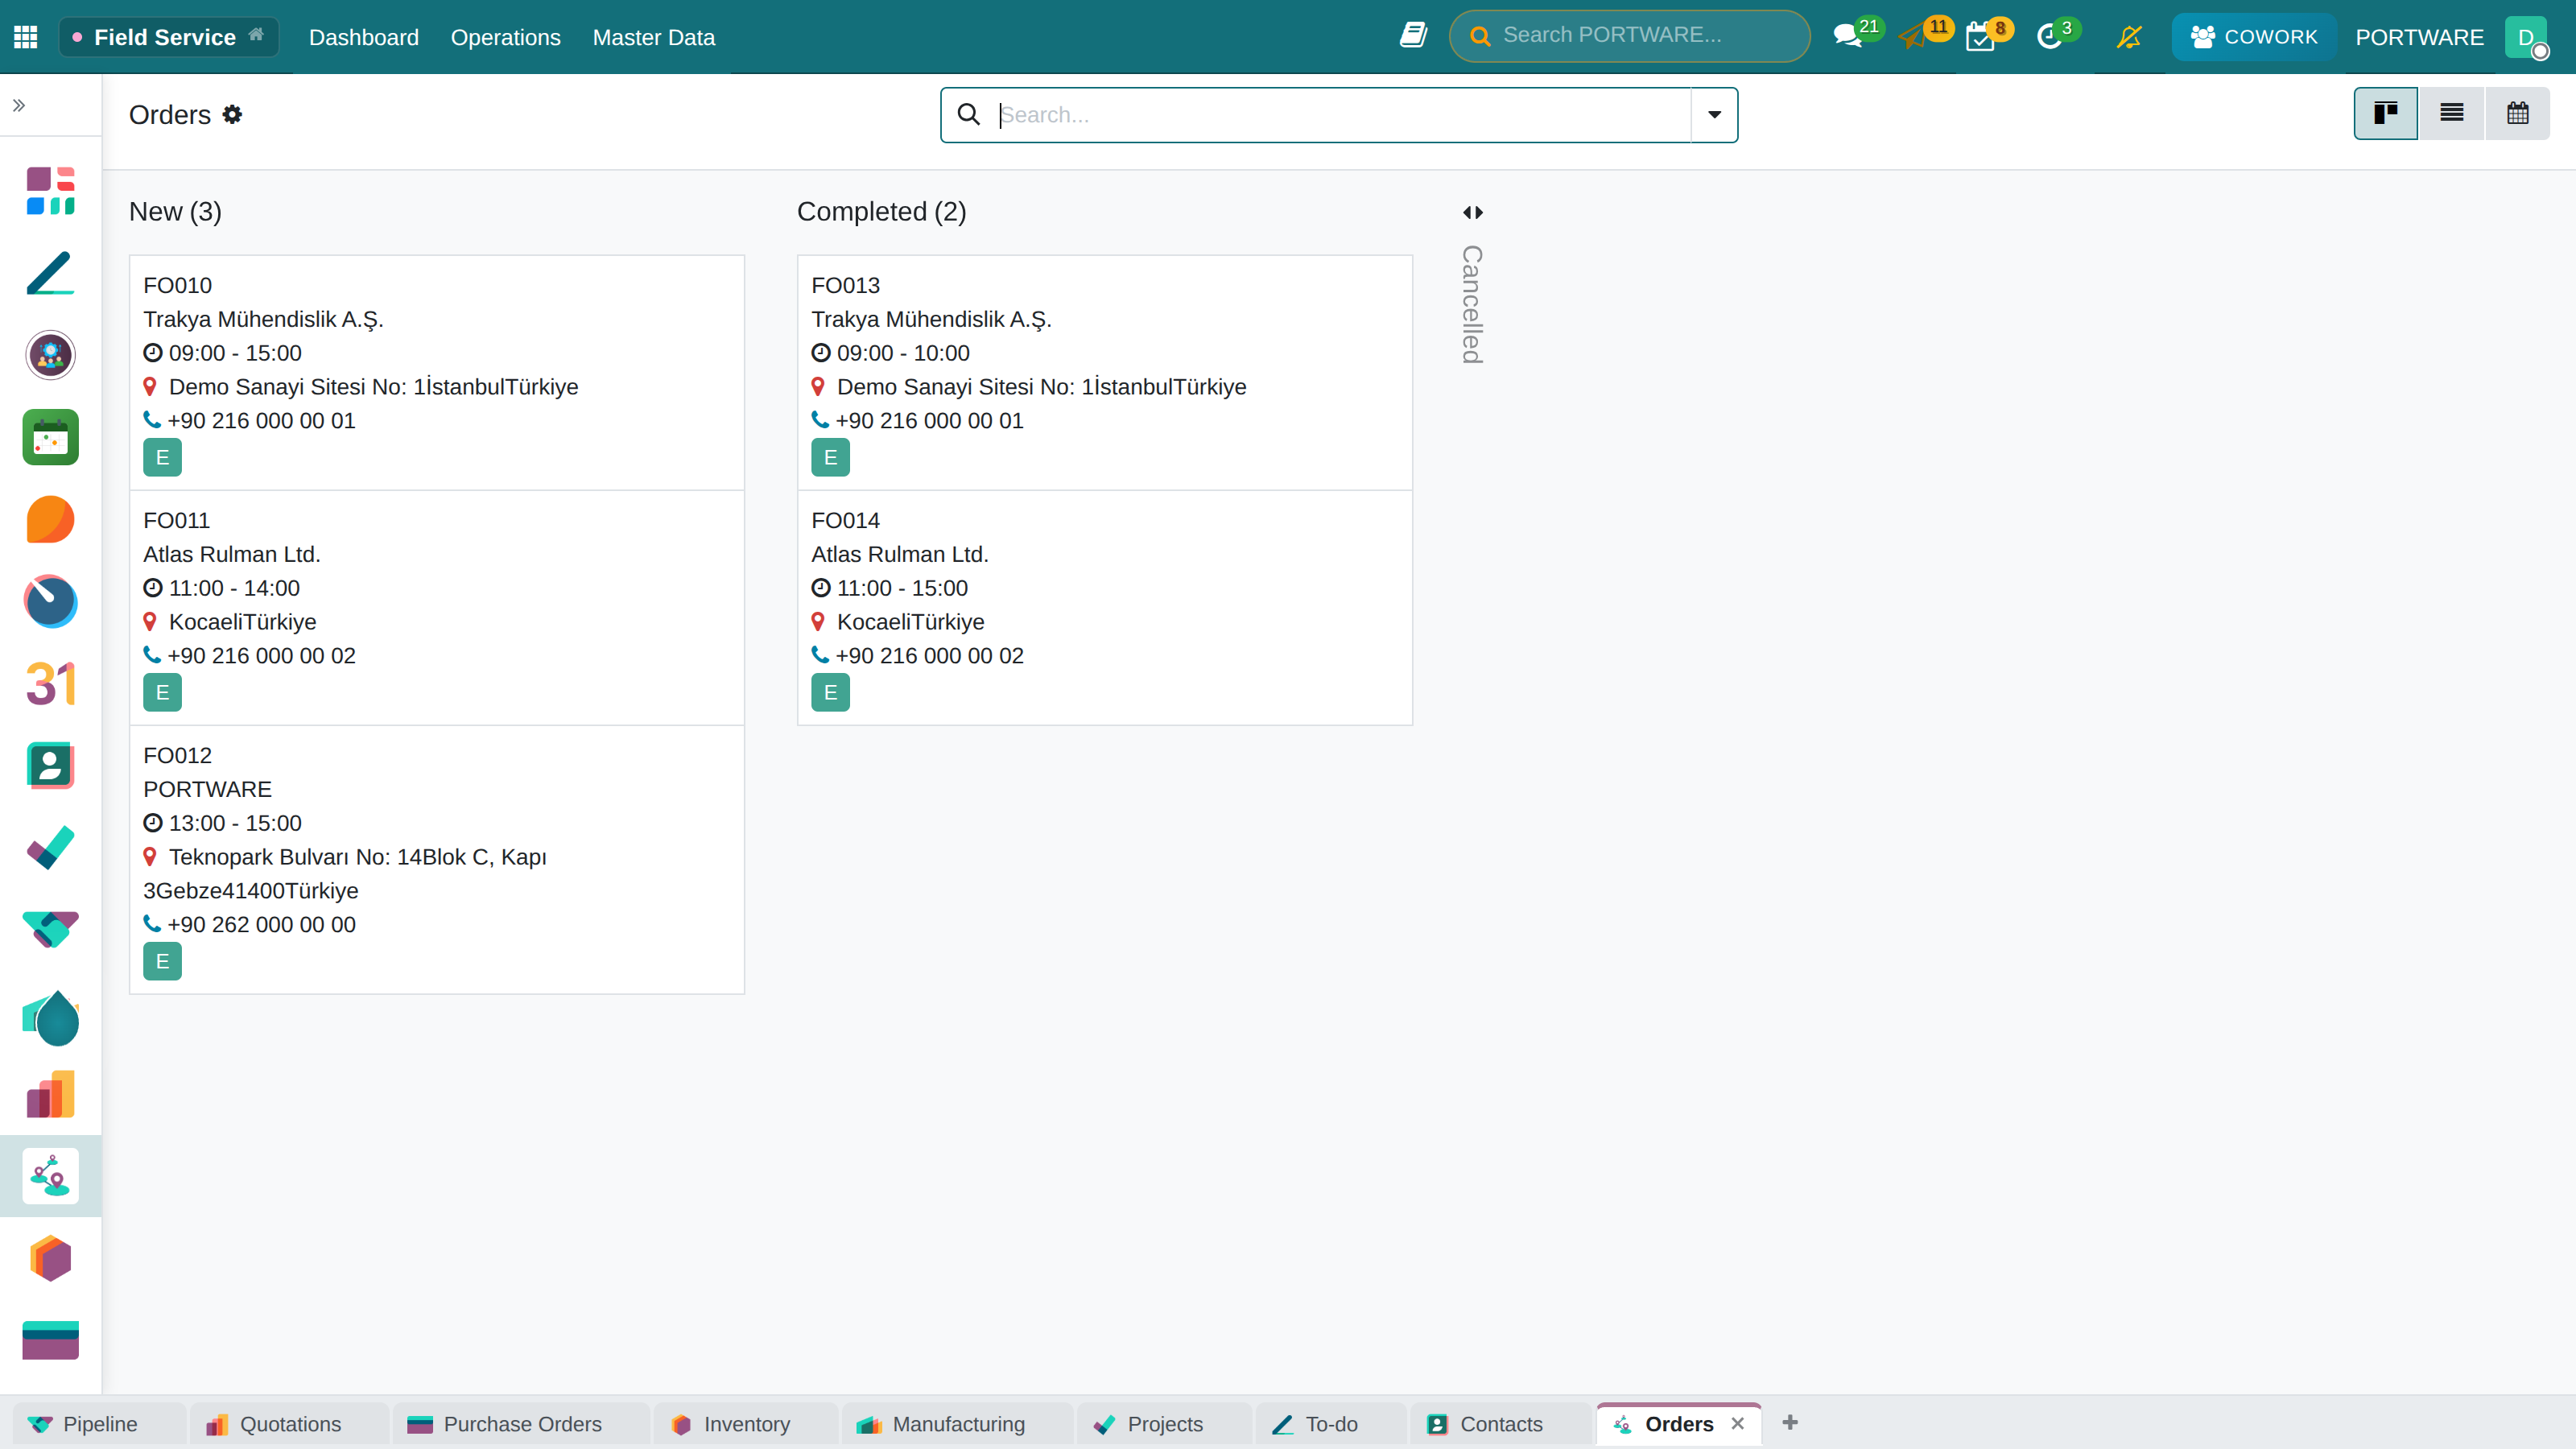Image resolution: width=2576 pixels, height=1449 pixels.
Task: Open the Orders settings gear
Action: tap(232, 114)
